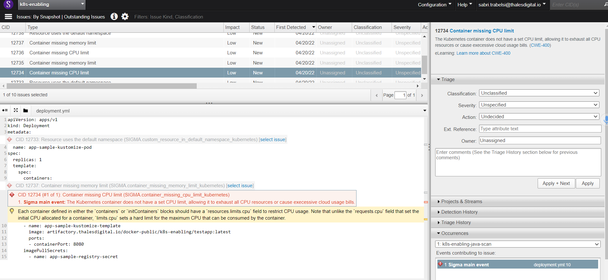Open the Action dropdown

click(x=539, y=117)
